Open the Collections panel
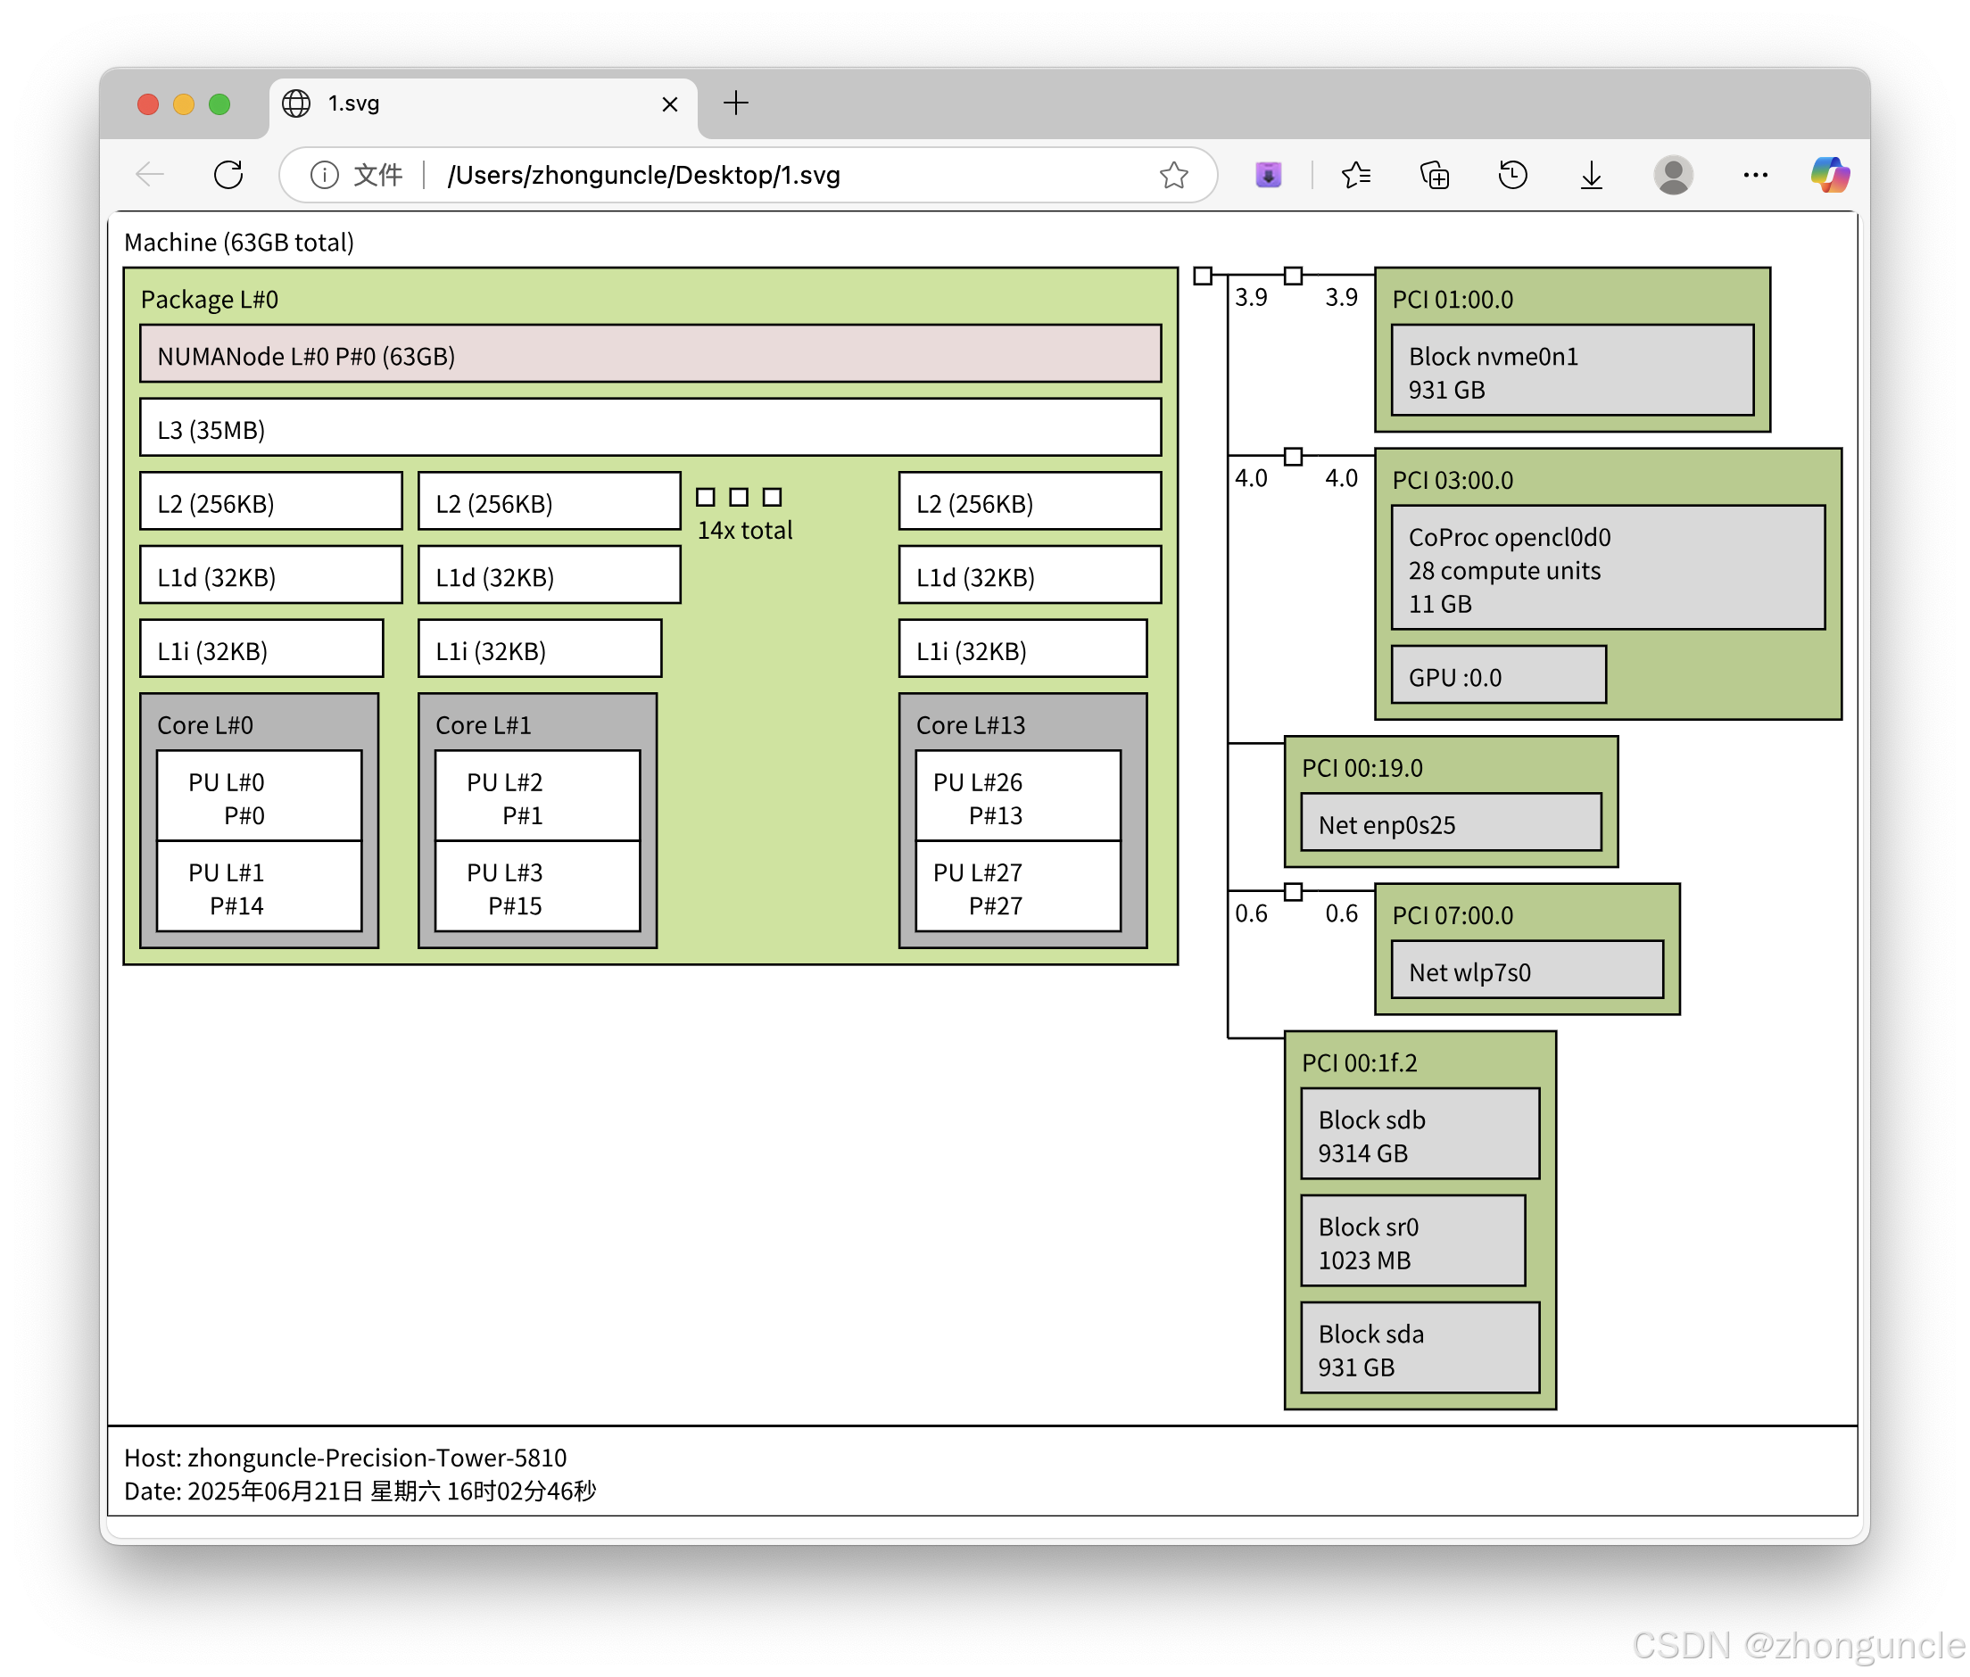Image resolution: width=1970 pixels, height=1677 pixels. (1435, 175)
